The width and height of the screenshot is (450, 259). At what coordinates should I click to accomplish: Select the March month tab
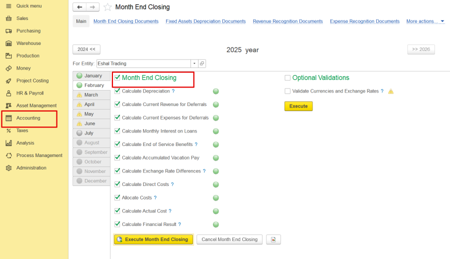91,95
